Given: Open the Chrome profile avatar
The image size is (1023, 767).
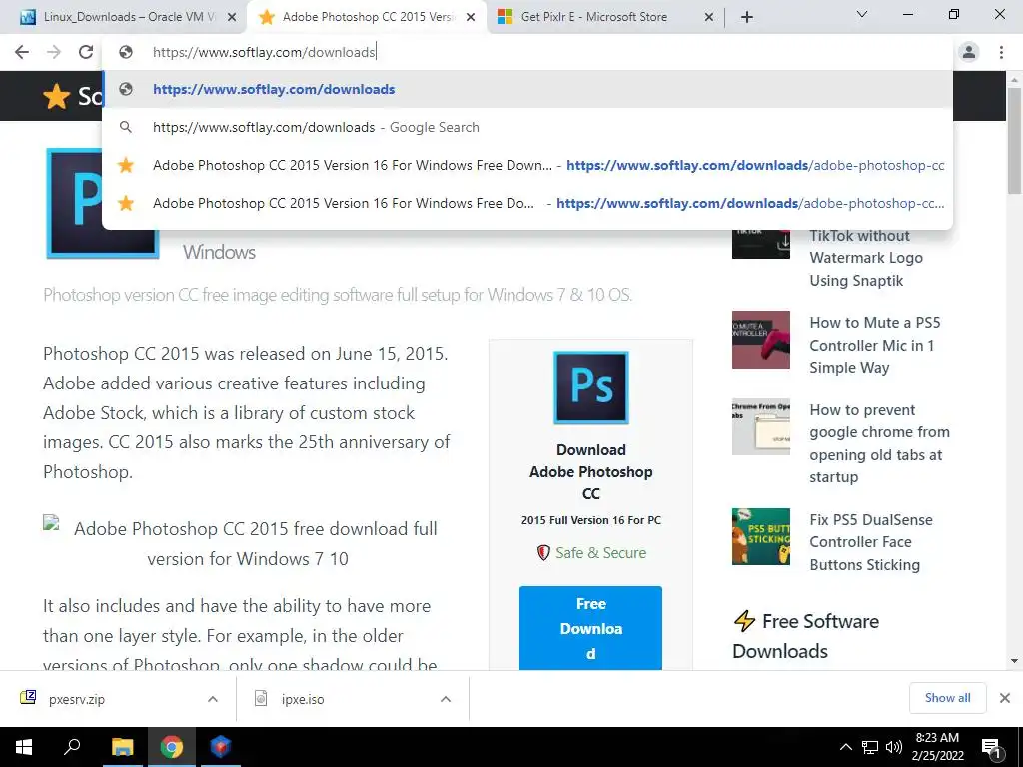Looking at the screenshot, I should point(969,52).
